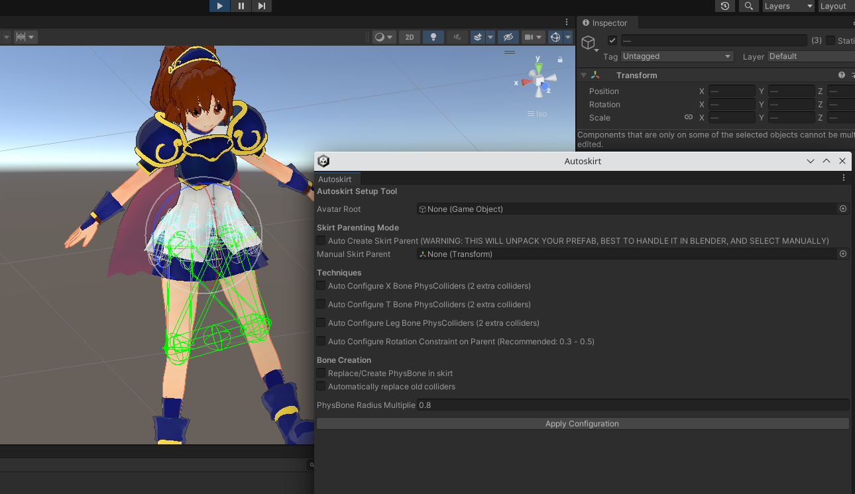Viewport: 855px width, 494px height.
Task: Click the Avatar Root object field
Action: click(626, 209)
